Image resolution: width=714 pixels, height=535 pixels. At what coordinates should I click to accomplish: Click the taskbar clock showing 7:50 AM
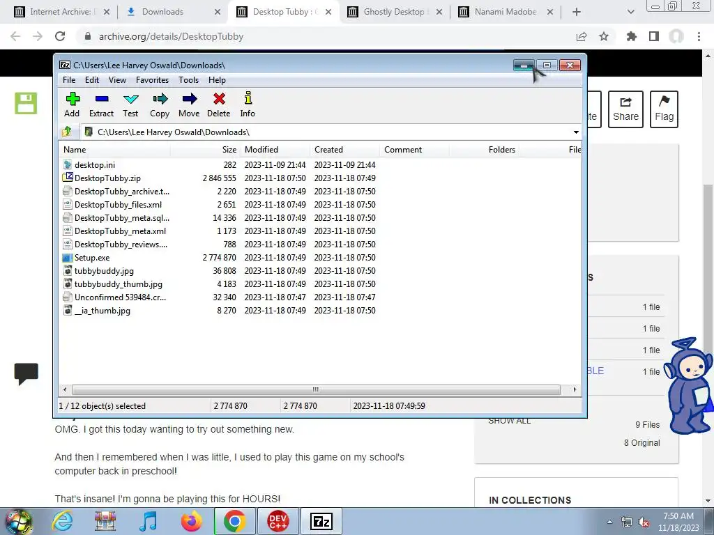[x=678, y=522]
